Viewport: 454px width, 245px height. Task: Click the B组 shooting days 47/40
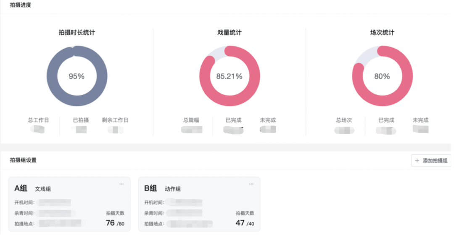245,223
